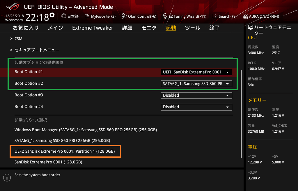
Task: Open MyFavorite(F3) list
Action: [100, 16]
